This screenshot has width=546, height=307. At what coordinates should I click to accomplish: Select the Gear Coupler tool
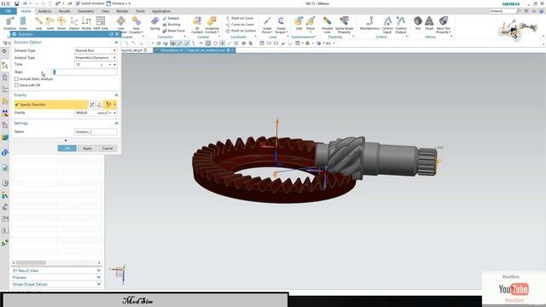pos(136,25)
